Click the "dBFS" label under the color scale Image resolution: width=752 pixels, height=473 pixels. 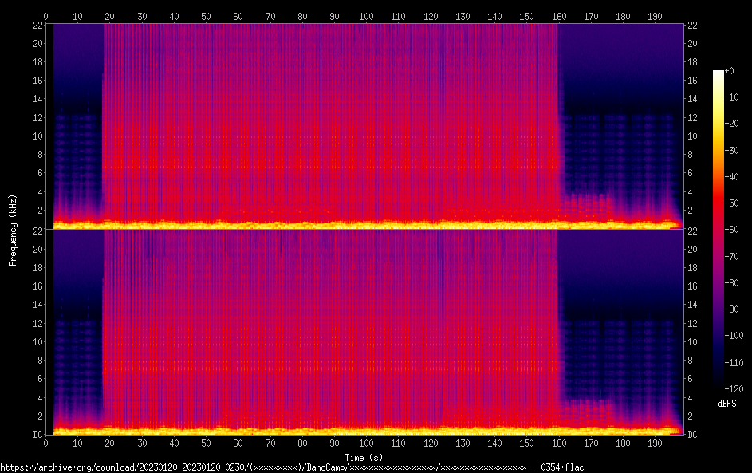pyautogui.click(x=726, y=404)
